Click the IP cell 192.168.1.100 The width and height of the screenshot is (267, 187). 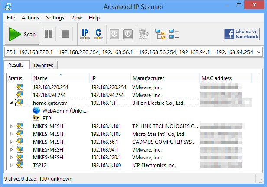[x=106, y=165]
